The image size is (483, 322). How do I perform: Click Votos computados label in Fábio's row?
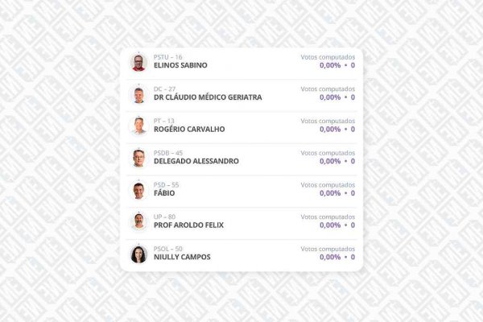click(x=328, y=185)
